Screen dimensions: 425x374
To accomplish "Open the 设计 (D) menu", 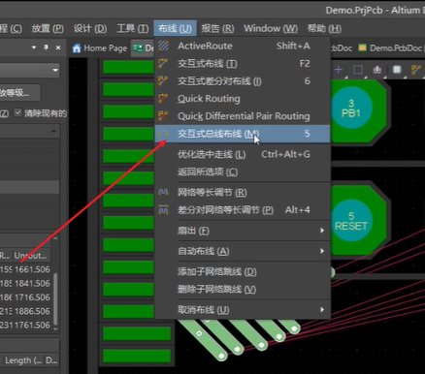I will [x=90, y=29].
